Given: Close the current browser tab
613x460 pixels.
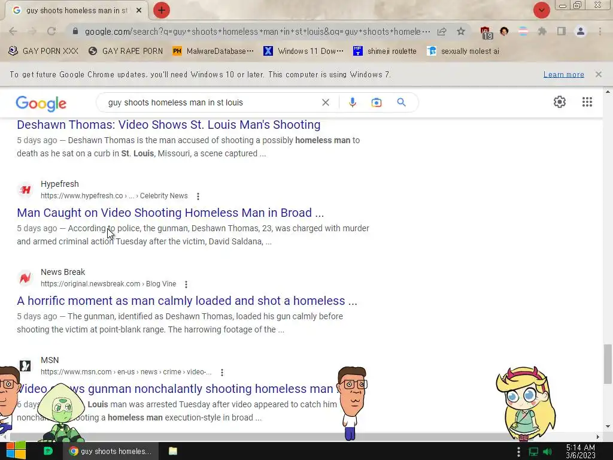Looking at the screenshot, I should click(139, 11).
